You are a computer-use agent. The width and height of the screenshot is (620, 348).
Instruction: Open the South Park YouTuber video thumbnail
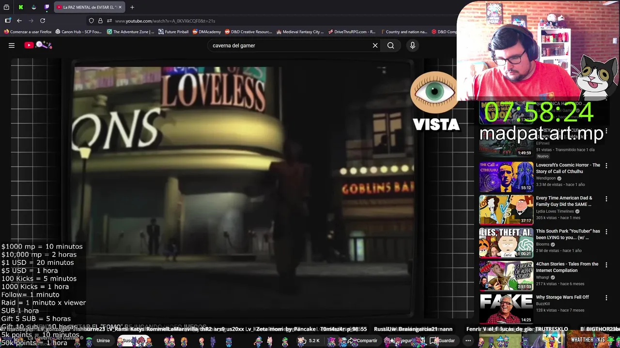coord(506,243)
